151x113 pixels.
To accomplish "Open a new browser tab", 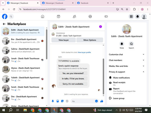I will click(x=113, y=3).
